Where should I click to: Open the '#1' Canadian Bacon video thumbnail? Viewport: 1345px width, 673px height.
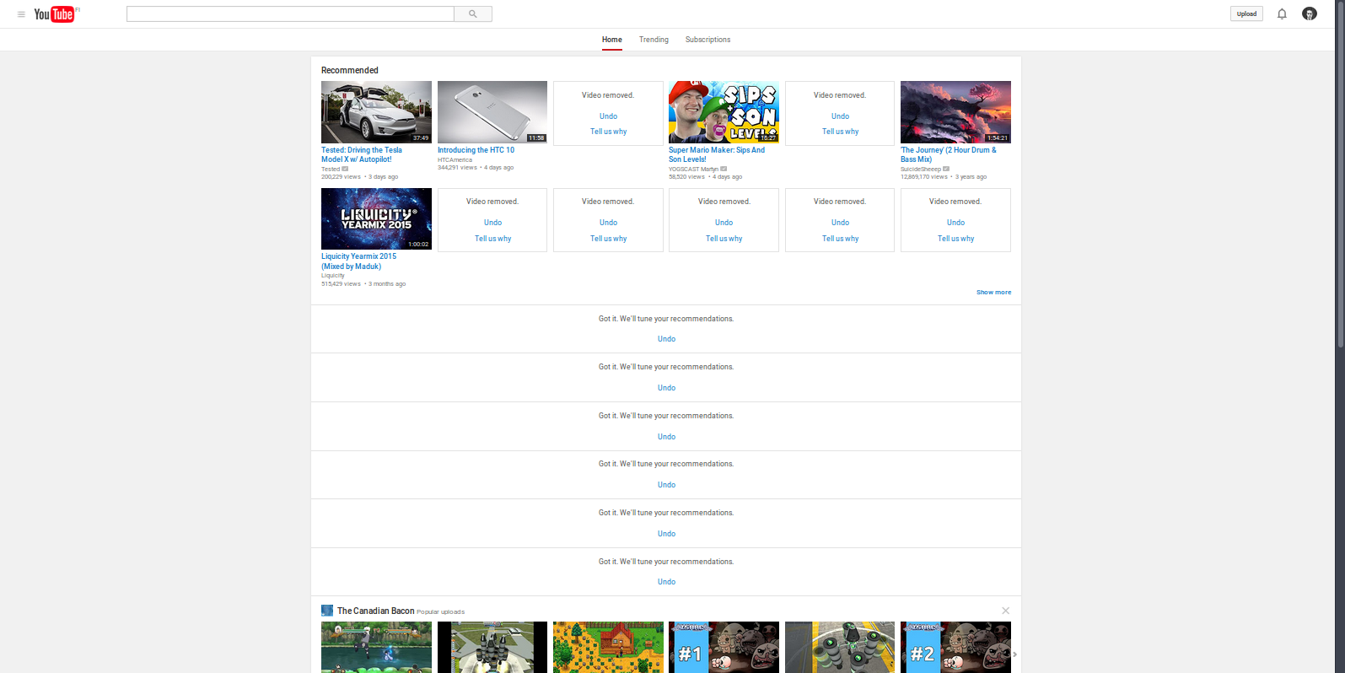pyautogui.click(x=724, y=648)
